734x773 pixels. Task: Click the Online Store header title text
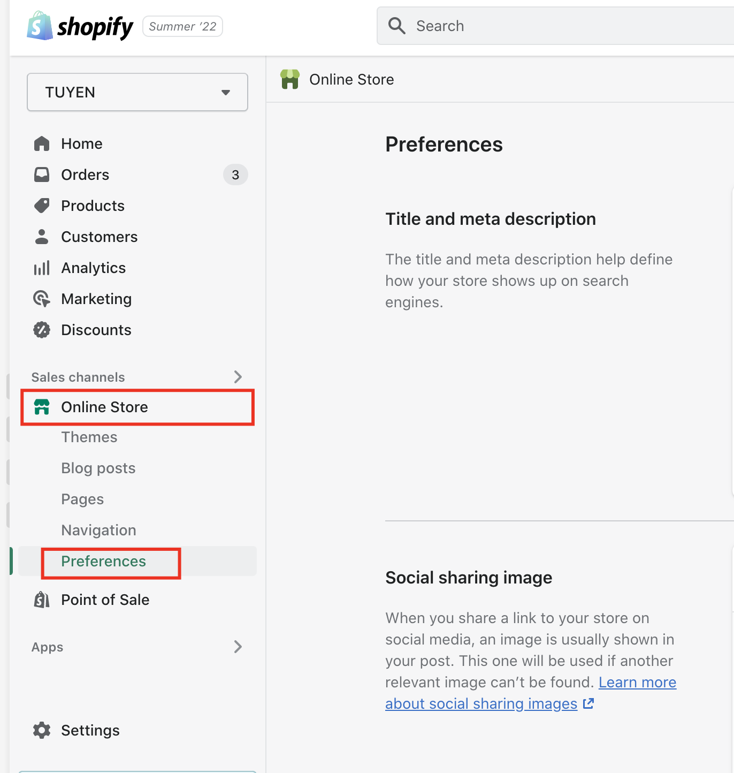coord(351,79)
